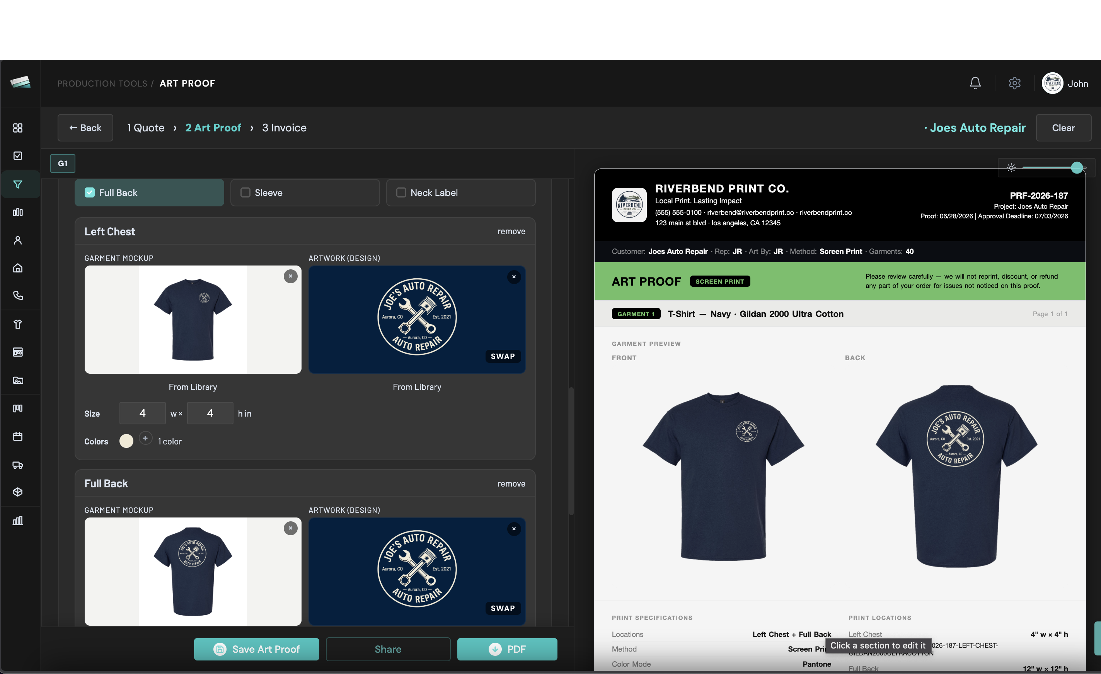
Task: Open the bar chart reports icon in sidebar
Action: tap(18, 520)
